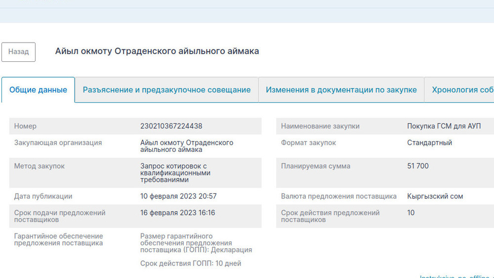Click procurement number 230210367224438
The height and width of the screenshot is (278, 494).
[x=171, y=126]
